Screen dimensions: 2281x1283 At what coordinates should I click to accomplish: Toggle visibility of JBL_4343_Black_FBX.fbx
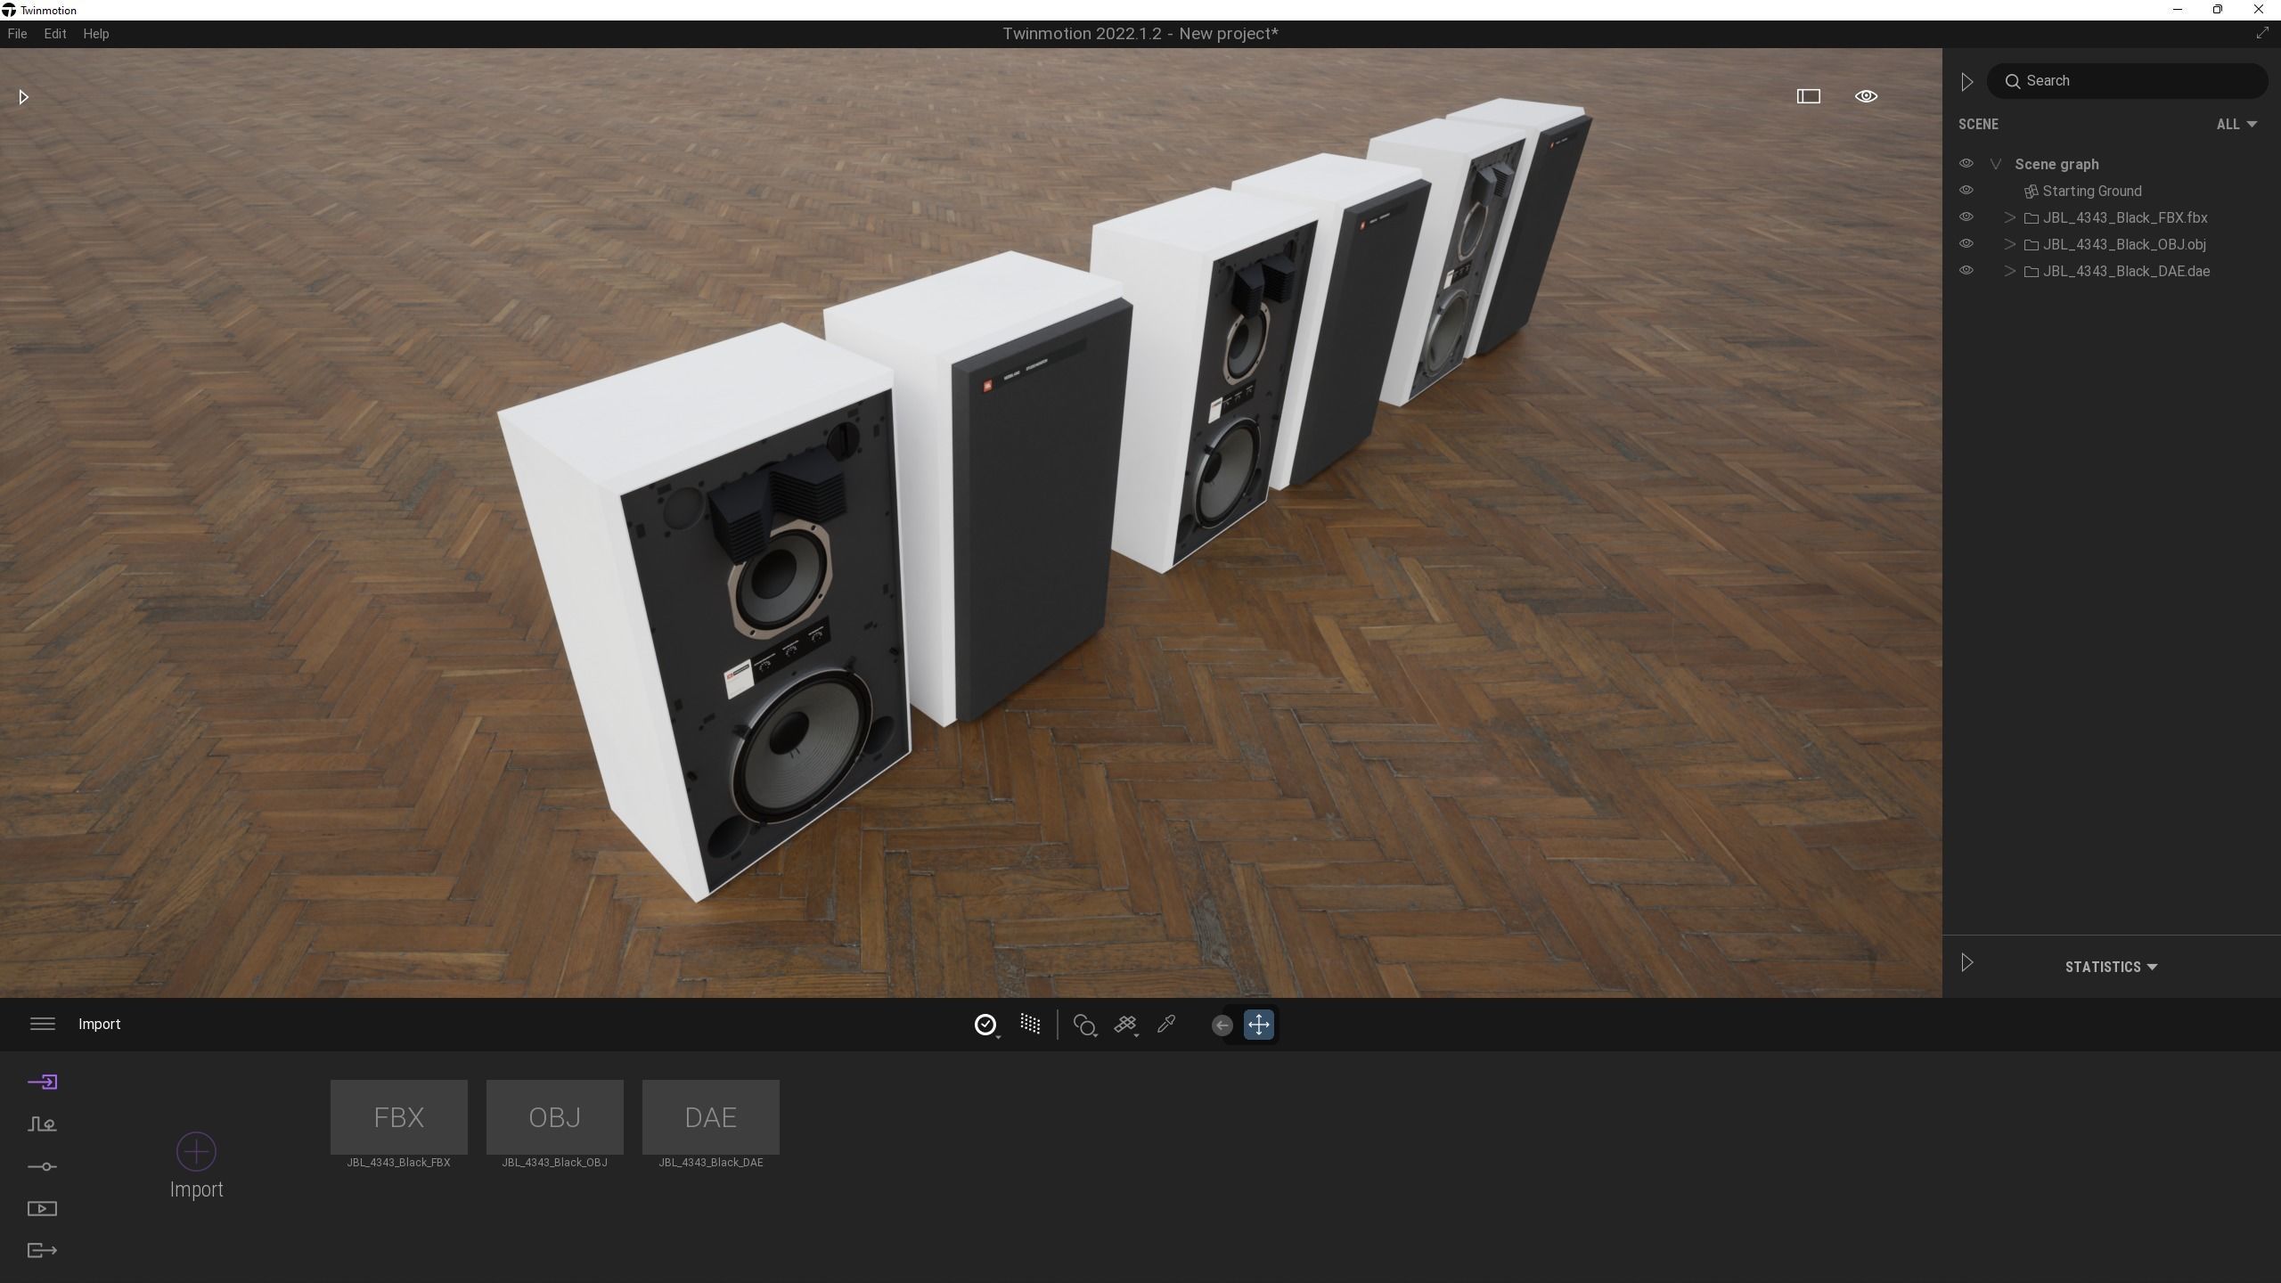pos(1966,217)
